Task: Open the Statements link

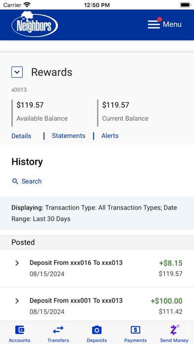Action: tap(69, 136)
